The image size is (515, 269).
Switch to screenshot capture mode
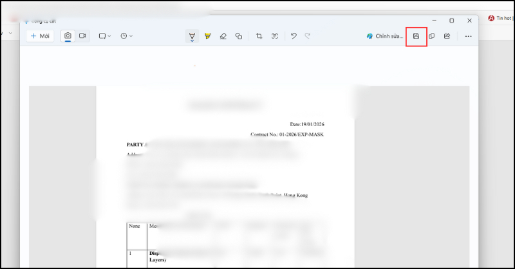pos(68,36)
